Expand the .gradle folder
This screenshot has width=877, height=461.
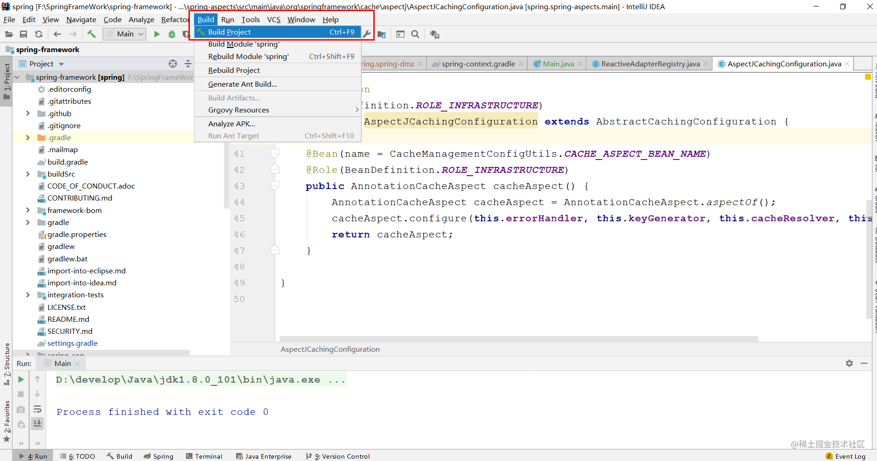pos(28,137)
